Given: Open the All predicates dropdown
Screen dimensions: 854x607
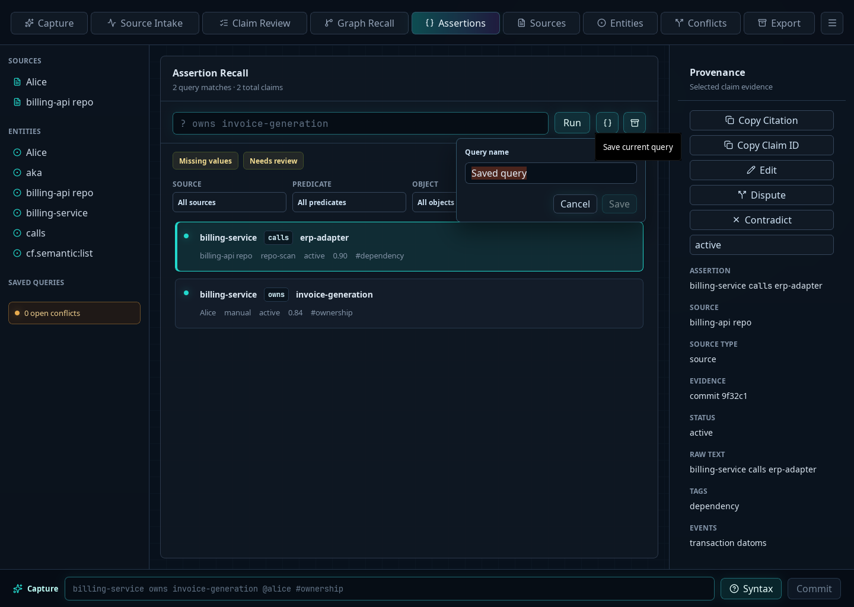Looking at the screenshot, I should [349, 202].
